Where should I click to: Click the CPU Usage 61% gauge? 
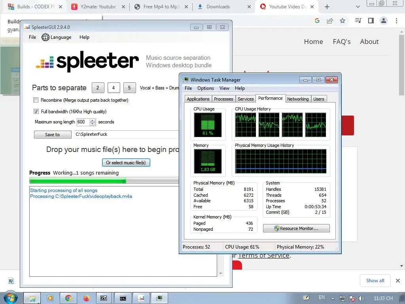click(x=208, y=125)
